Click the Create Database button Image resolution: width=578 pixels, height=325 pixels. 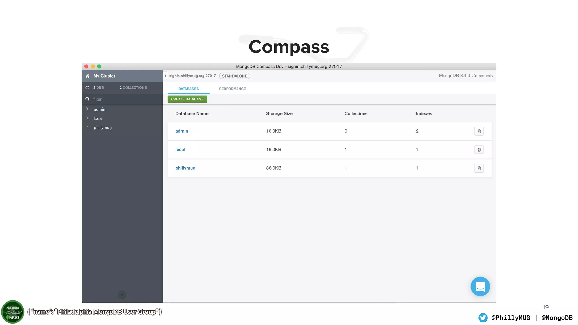click(187, 99)
